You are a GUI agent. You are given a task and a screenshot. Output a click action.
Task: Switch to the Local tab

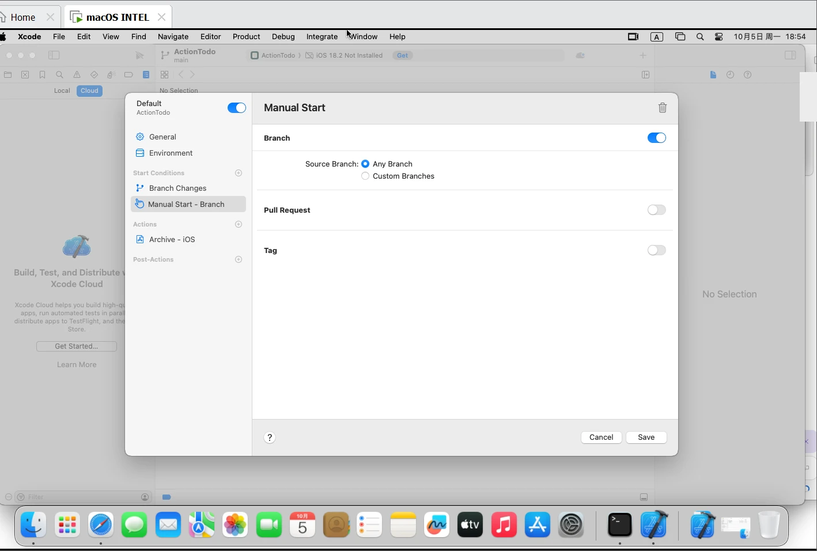click(x=62, y=90)
